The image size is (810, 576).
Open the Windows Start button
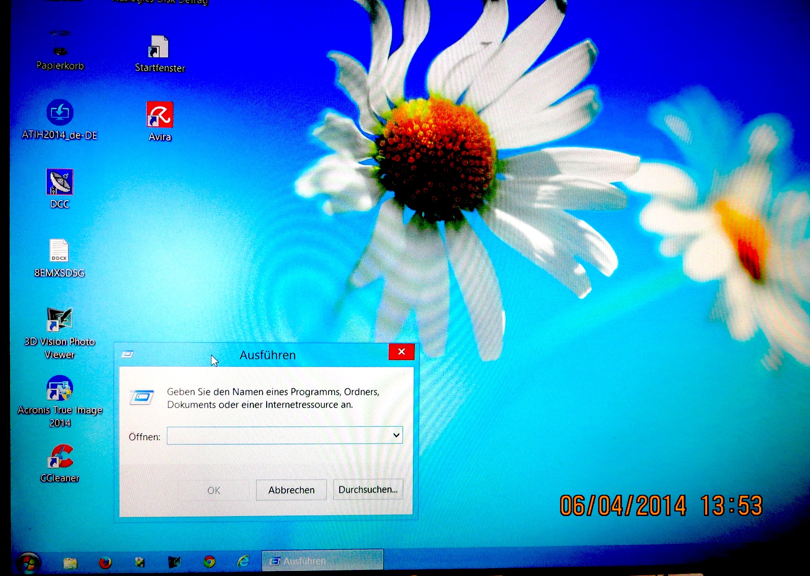point(28,563)
